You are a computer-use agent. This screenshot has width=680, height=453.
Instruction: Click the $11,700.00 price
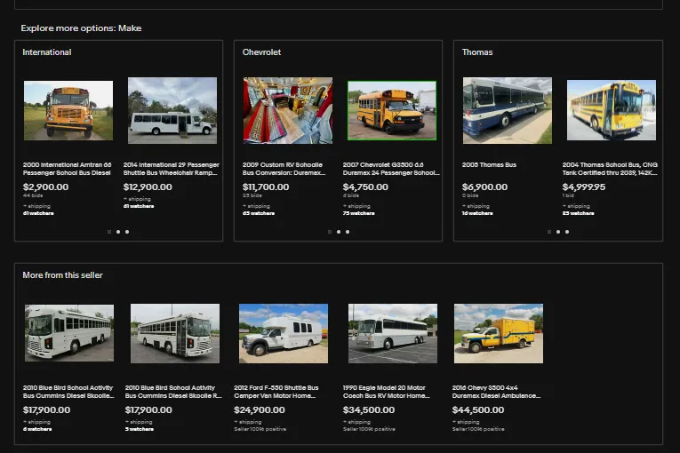[266, 187]
